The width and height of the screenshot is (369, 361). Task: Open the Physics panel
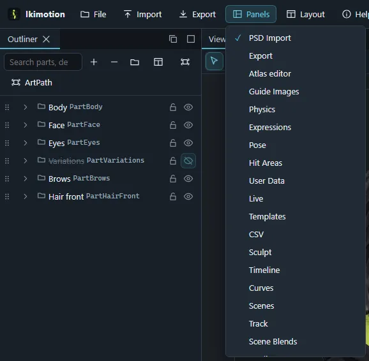296,109
